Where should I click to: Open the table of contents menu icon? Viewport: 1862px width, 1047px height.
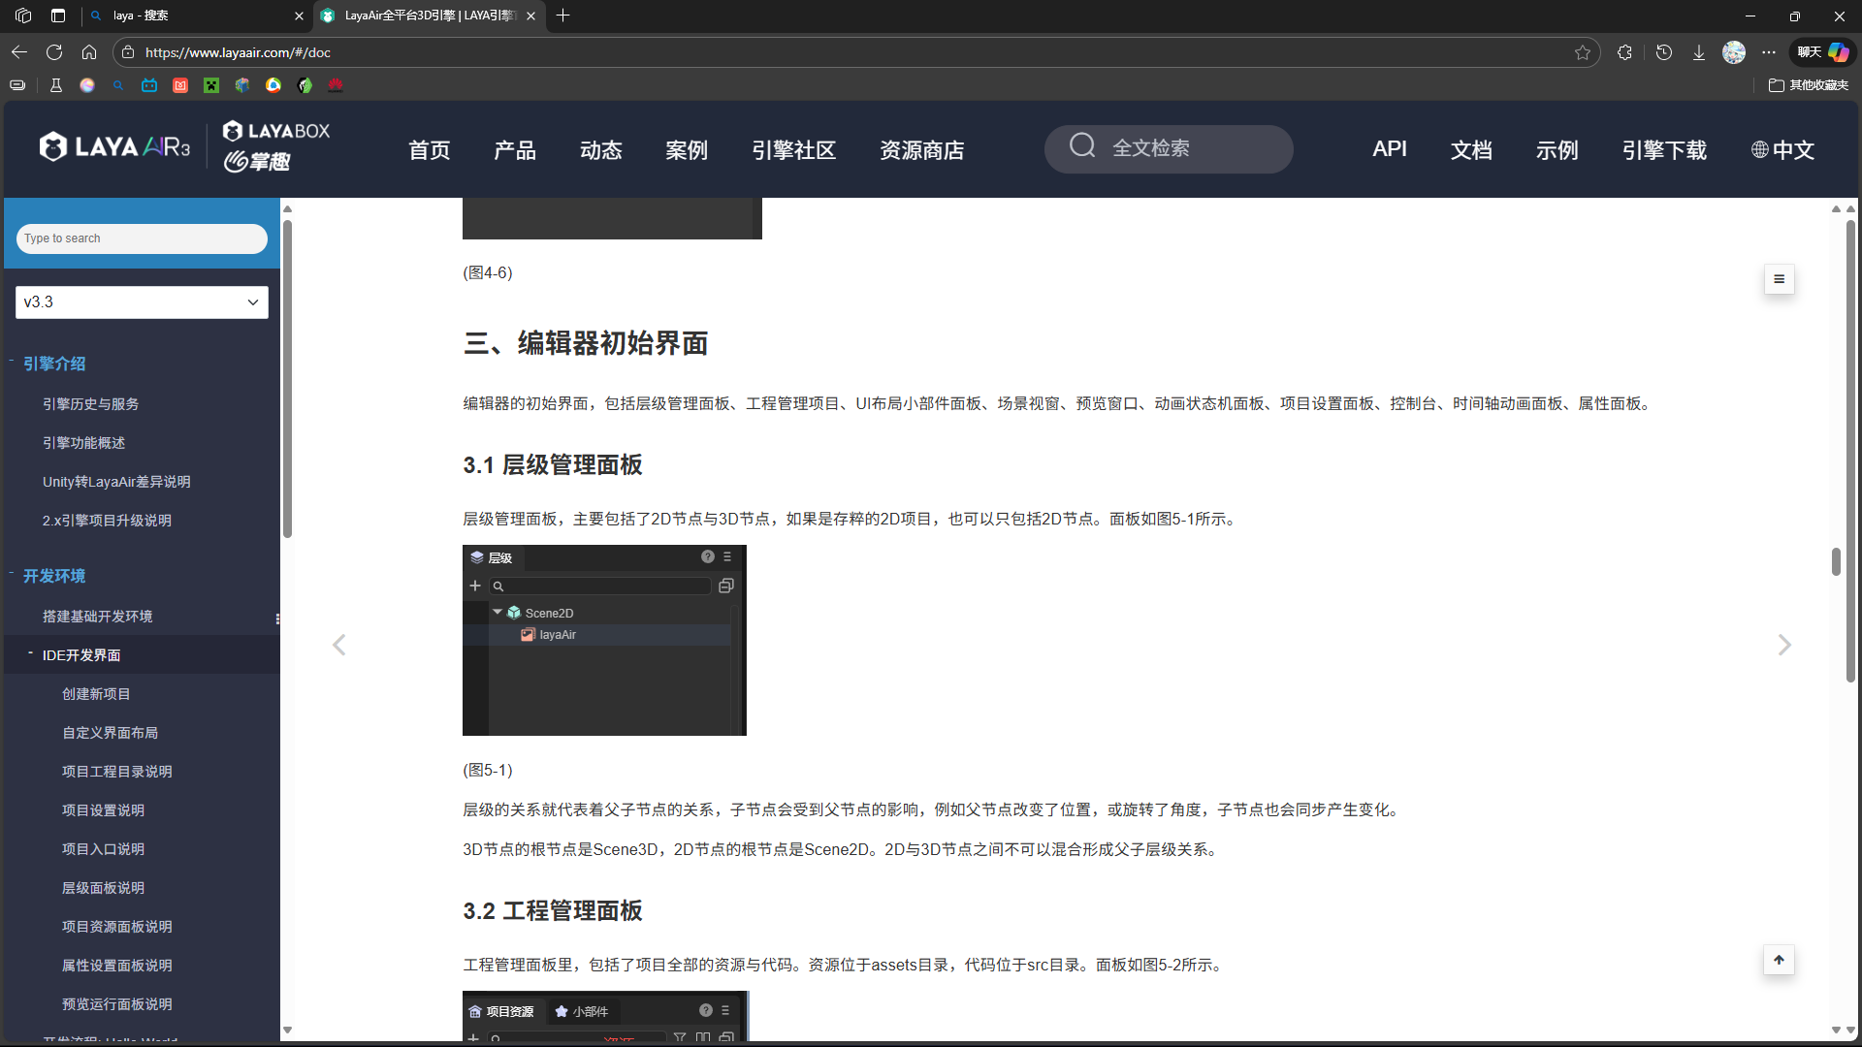click(x=1779, y=279)
